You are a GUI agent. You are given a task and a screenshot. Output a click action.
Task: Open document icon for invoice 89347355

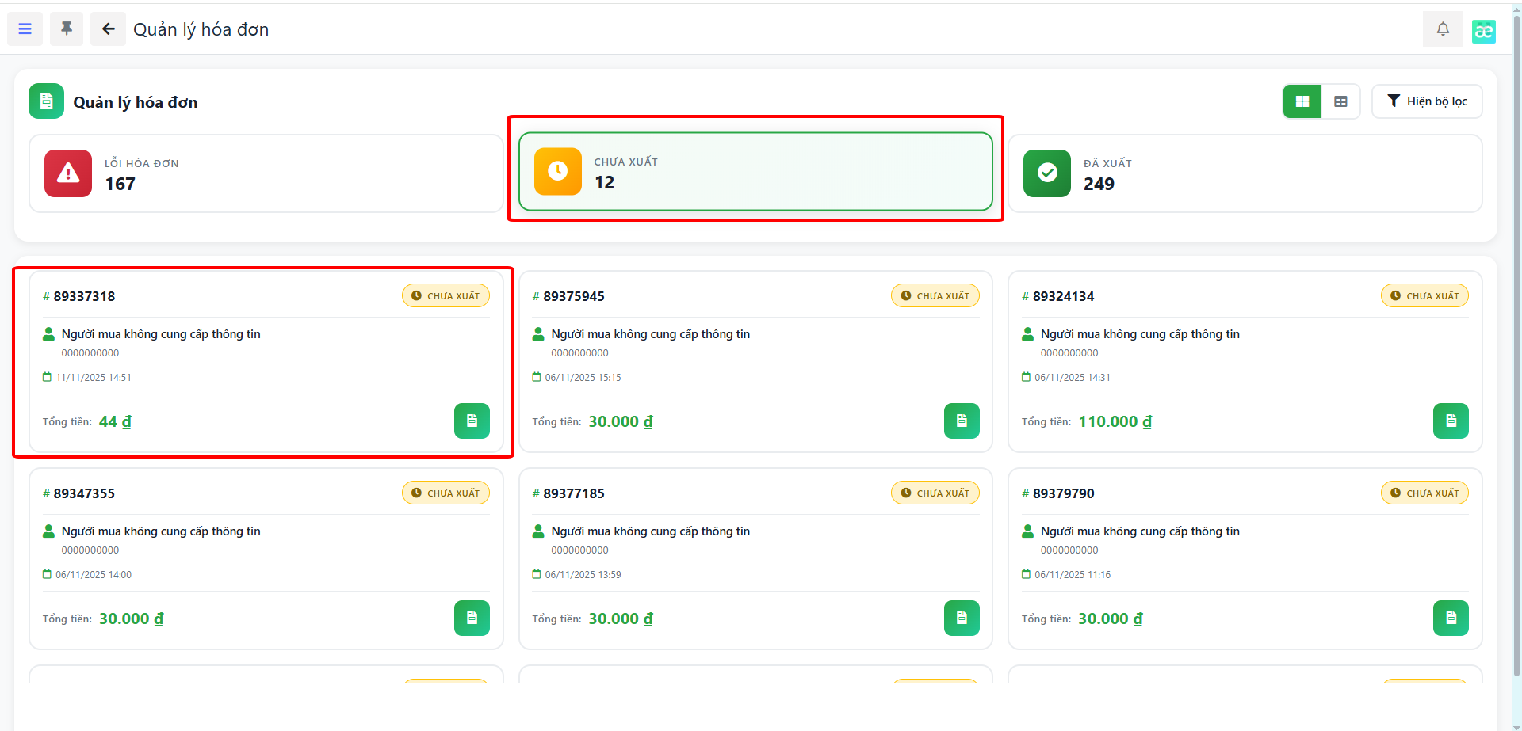tap(472, 618)
